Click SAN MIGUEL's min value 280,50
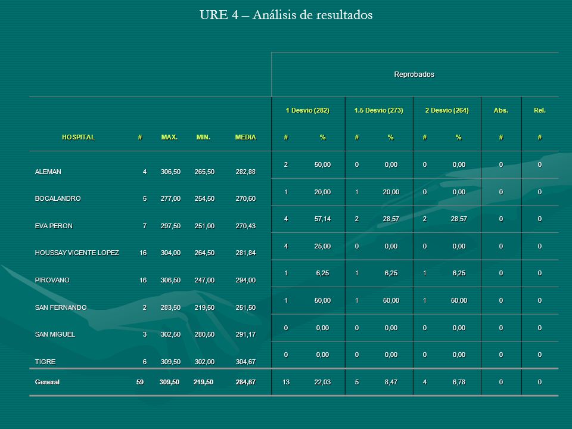Viewport: 572px width, 429px height. tap(204, 334)
